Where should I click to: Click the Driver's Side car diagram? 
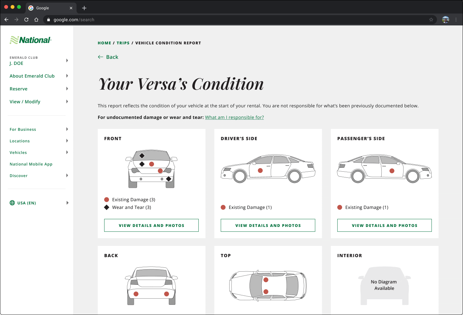coord(268,169)
